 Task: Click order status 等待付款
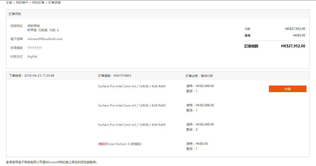(207, 76)
